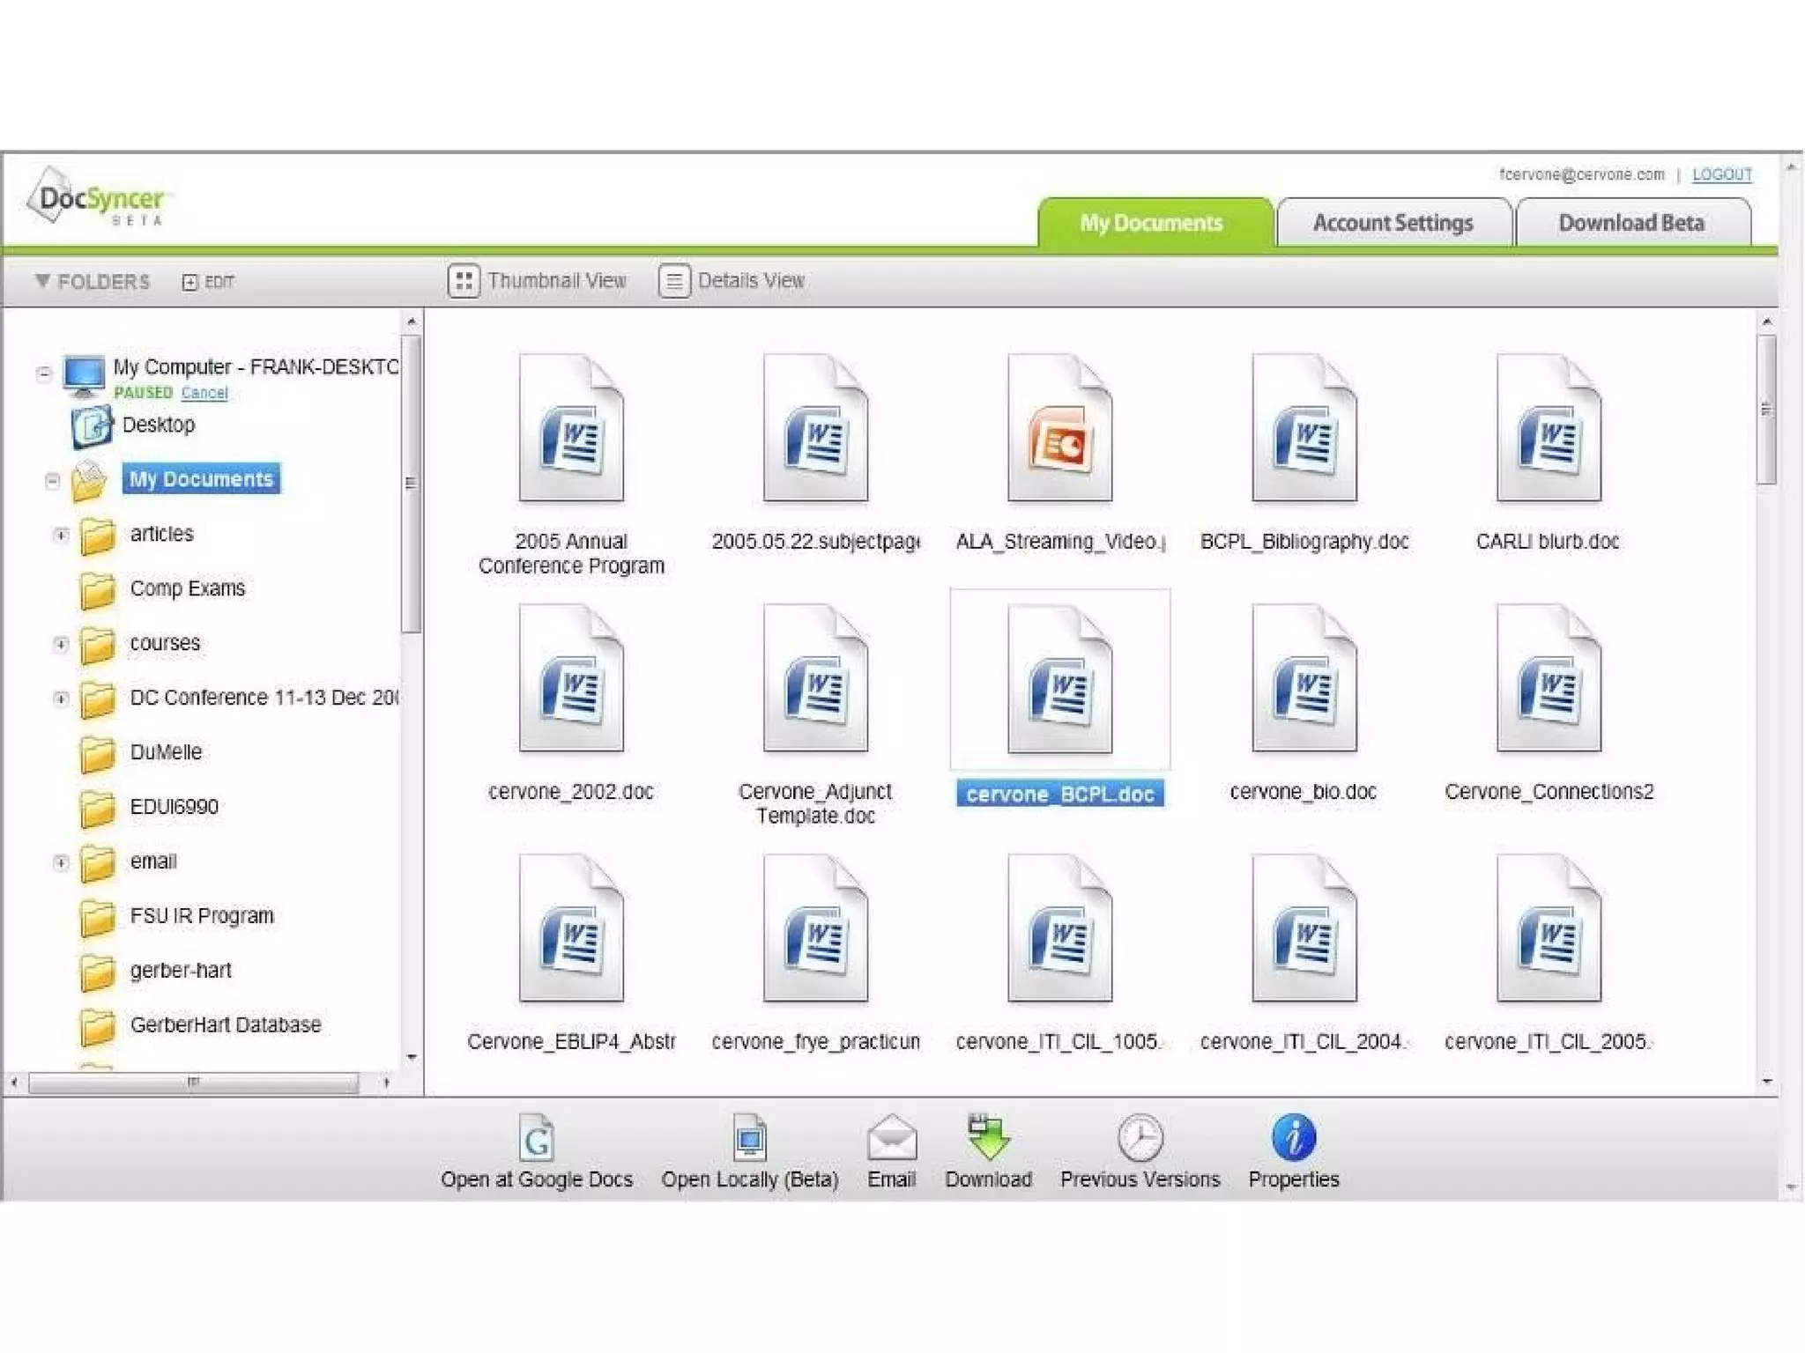The image size is (1805, 1353).
Task: Expand the articles folder
Action: point(61,535)
